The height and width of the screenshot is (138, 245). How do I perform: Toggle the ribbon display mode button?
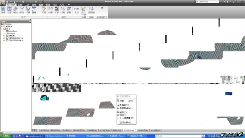tap(69, 5)
